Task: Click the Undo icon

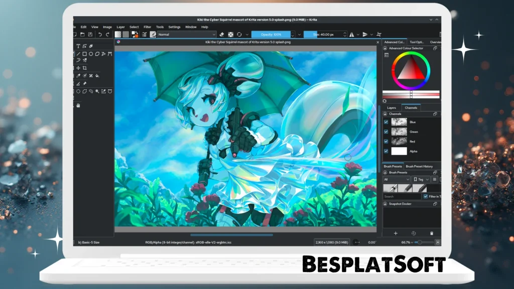Action: tap(100, 34)
